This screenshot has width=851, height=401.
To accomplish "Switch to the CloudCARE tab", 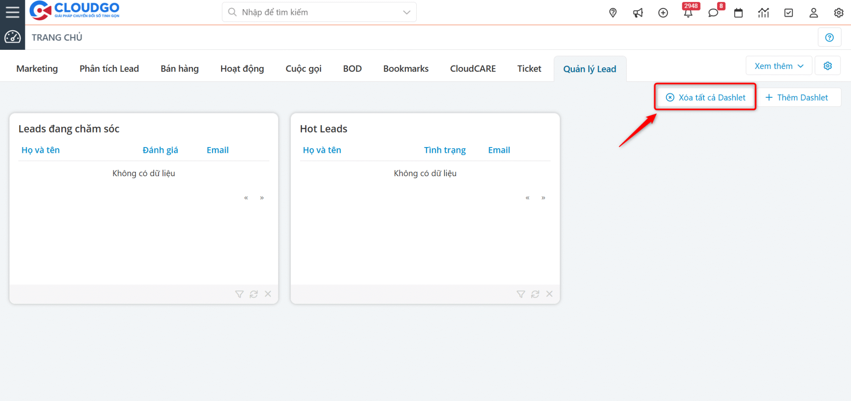I will pyautogui.click(x=473, y=69).
